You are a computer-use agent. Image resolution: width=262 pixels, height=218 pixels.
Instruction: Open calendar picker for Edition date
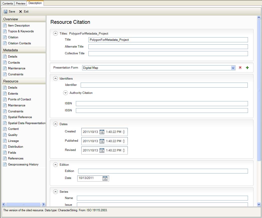click(x=105, y=178)
